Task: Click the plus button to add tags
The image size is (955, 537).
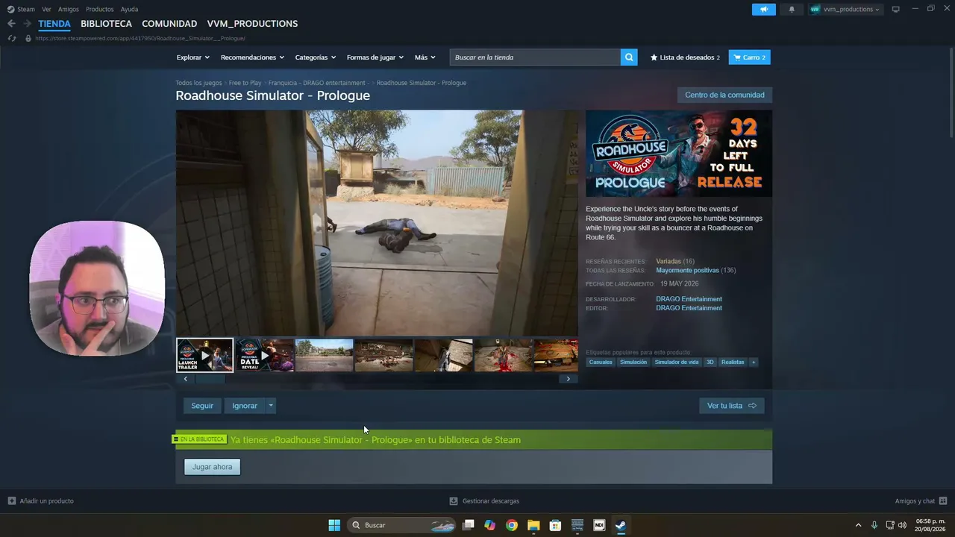Action: (754, 362)
